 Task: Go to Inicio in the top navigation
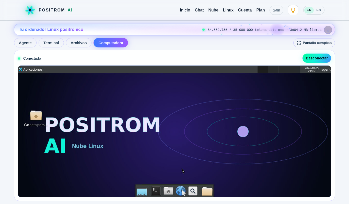[x=185, y=10]
